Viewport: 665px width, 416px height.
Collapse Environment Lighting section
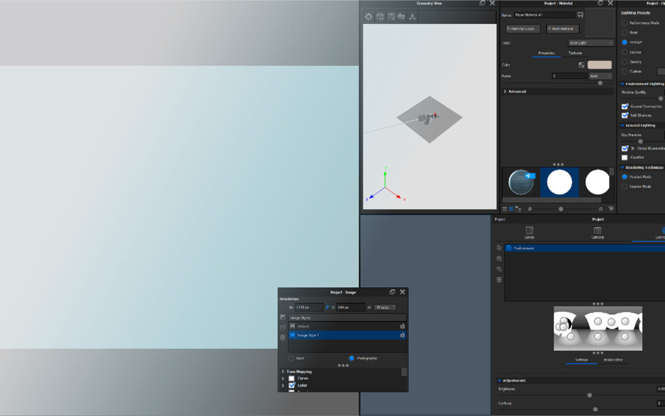623,84
